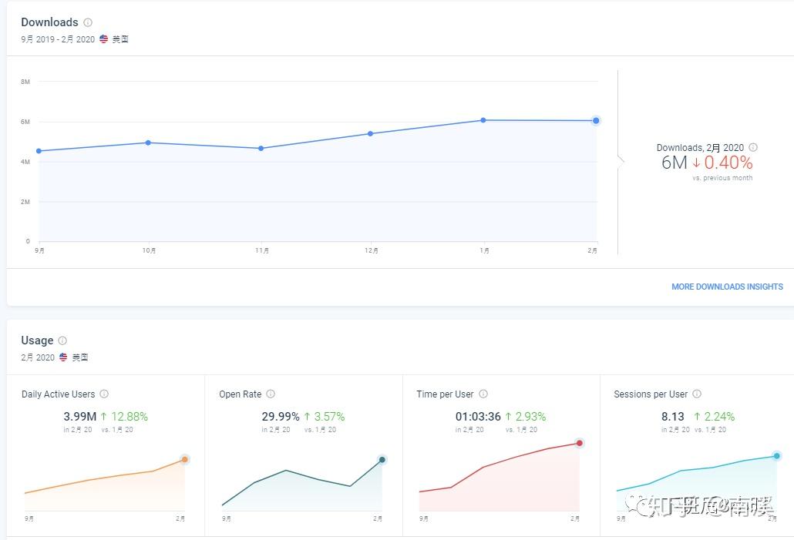This screenshot has width=794, height=540.
Task: Click the Time per User info icon
Action: point(483,394)
